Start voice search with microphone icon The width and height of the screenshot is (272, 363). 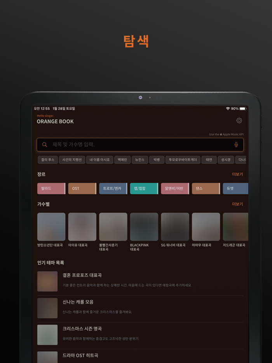click(236, 145)
